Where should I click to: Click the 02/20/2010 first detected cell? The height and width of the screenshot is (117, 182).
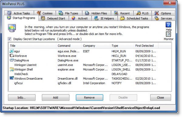[146, 79]
